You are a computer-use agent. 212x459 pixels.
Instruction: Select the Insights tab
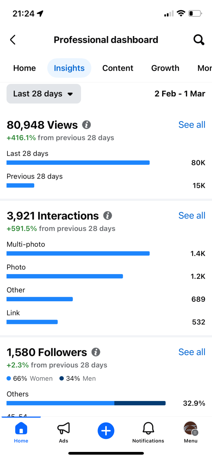69,68
